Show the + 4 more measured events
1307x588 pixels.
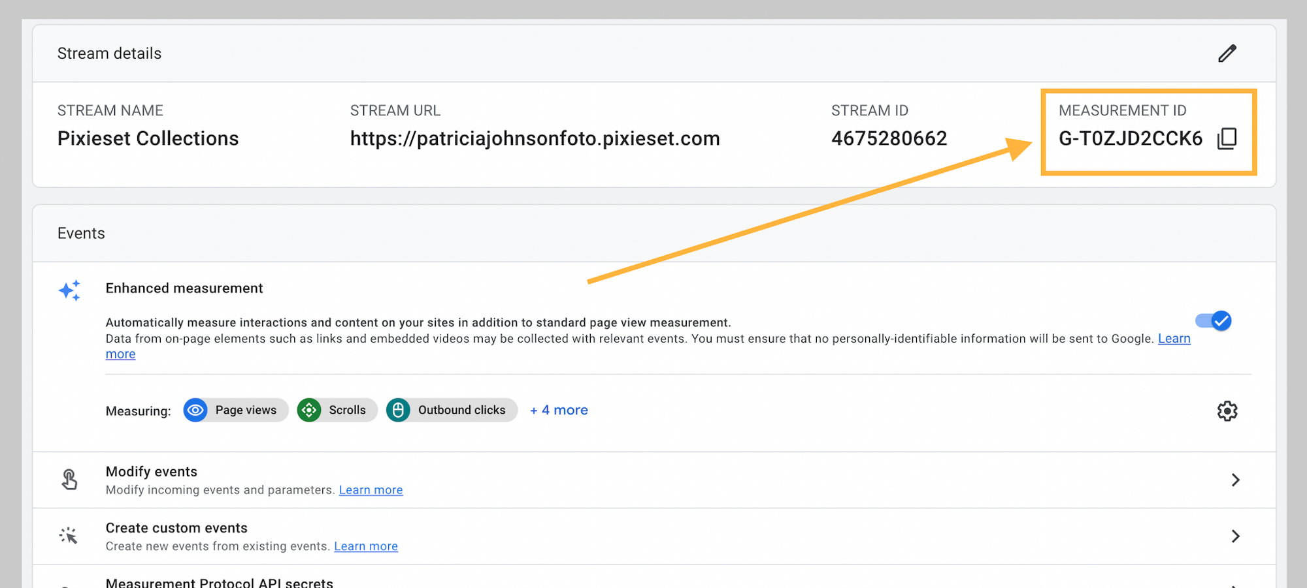[559, 410]
